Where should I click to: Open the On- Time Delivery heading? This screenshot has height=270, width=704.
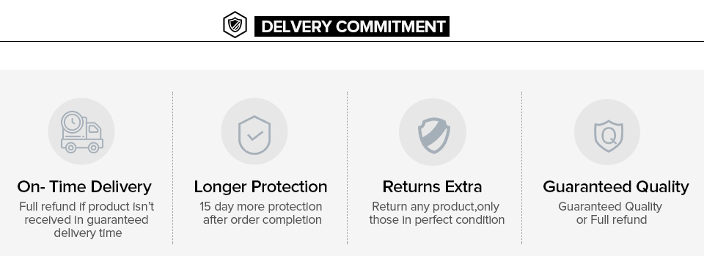tap(84, 186)
